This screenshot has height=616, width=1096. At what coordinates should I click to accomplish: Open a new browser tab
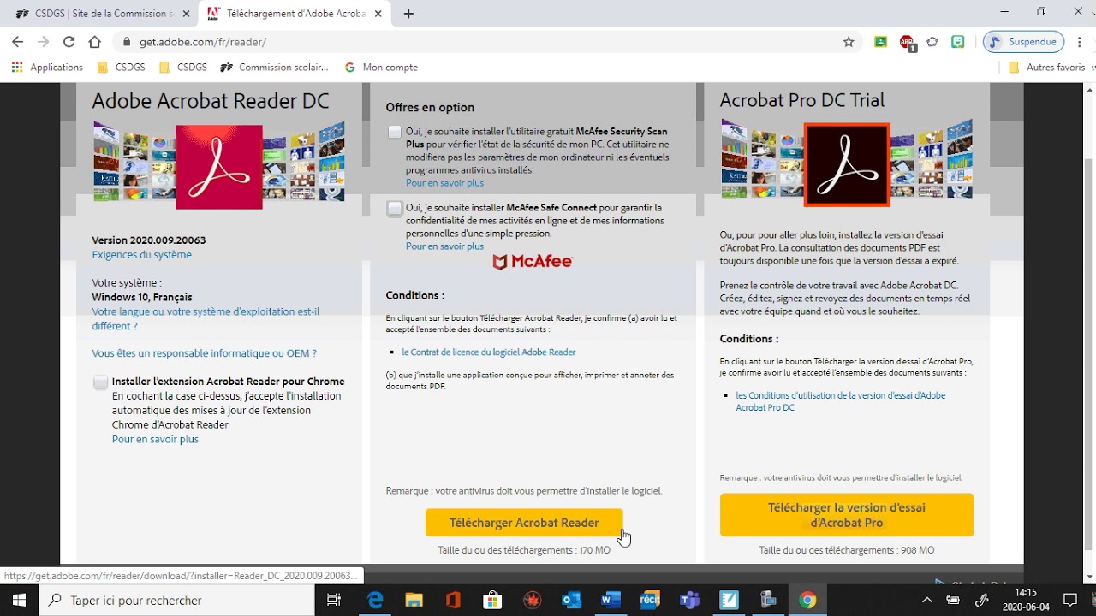[x=408, y=14]
